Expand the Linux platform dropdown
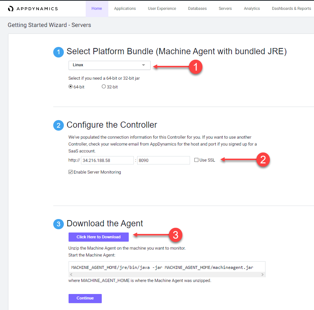Viewport: 314px width, 310px height. pyautogui.click(x=109, y=65)
